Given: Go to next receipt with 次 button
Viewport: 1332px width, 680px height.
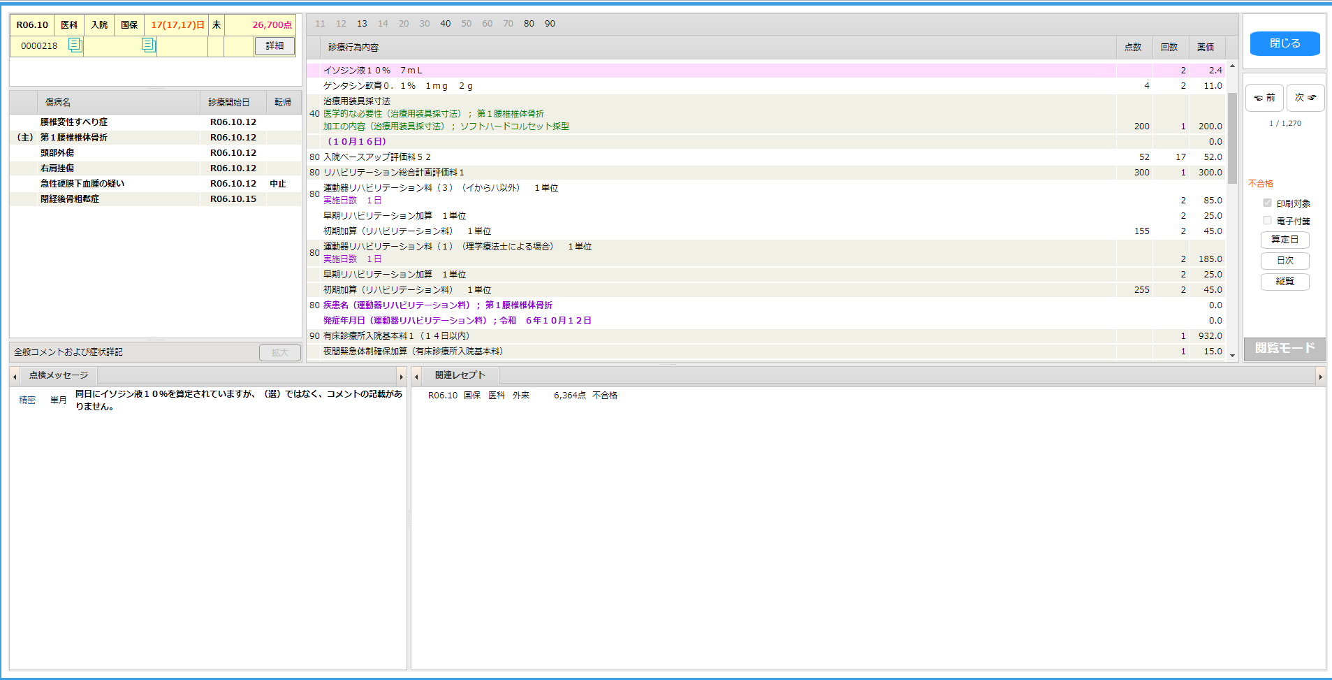Looking at the screenshot, I should tap(1305, 98).
